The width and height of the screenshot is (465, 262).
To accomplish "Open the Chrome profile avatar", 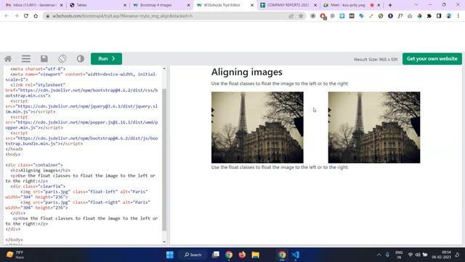I will click(449, 16).
